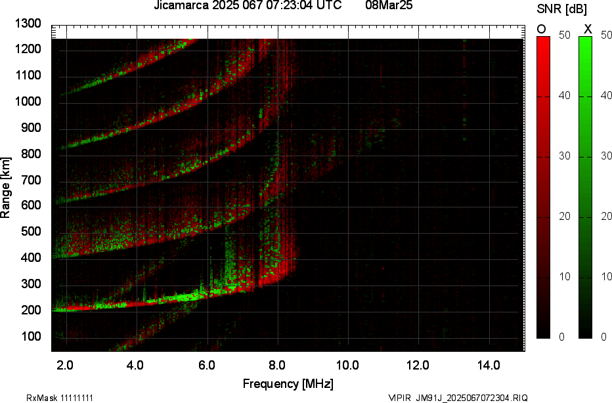612x403 pixels.
Task: Click the 1300 range tick label
Action: (28, 24)
